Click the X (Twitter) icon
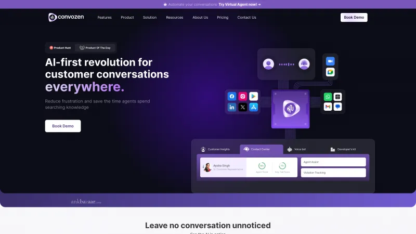 pyautogui.click(x=243, y=107)
